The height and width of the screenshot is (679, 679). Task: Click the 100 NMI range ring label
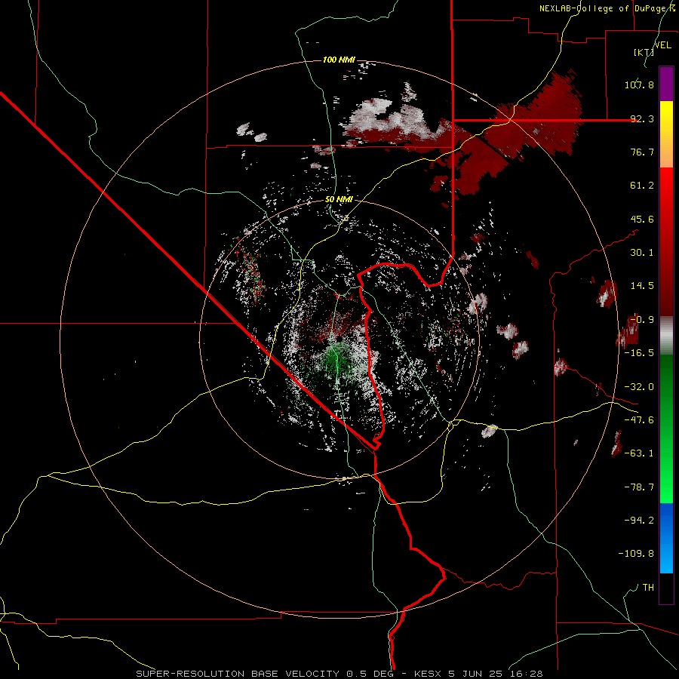click(339, 60)
